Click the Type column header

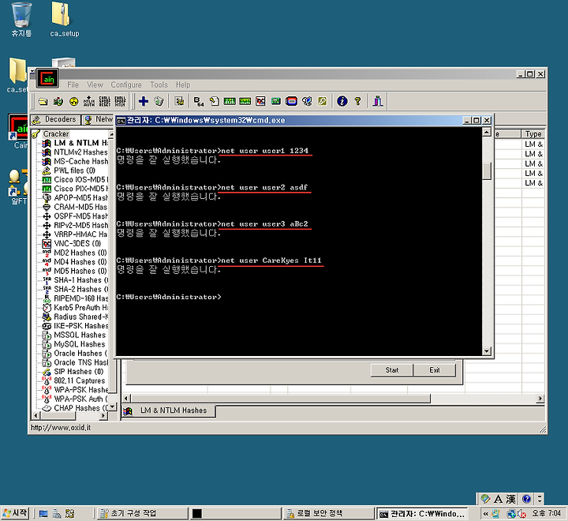533,133
